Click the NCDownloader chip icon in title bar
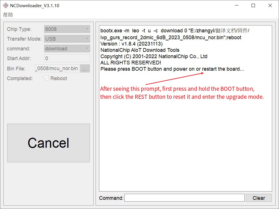 (x=6, y=5)
